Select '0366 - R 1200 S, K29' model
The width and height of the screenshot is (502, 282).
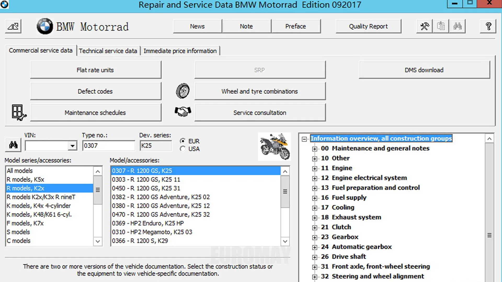coord(196,241)
